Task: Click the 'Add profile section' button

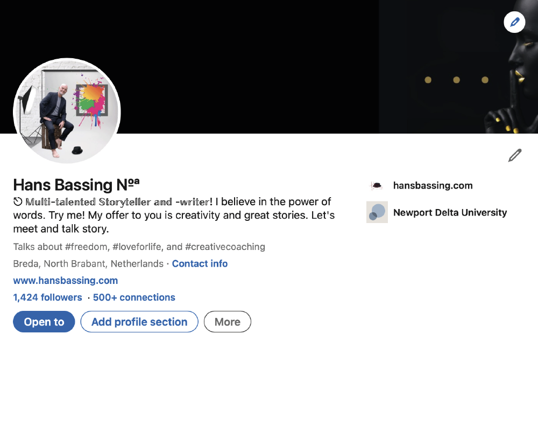Action: click(139, 322)
